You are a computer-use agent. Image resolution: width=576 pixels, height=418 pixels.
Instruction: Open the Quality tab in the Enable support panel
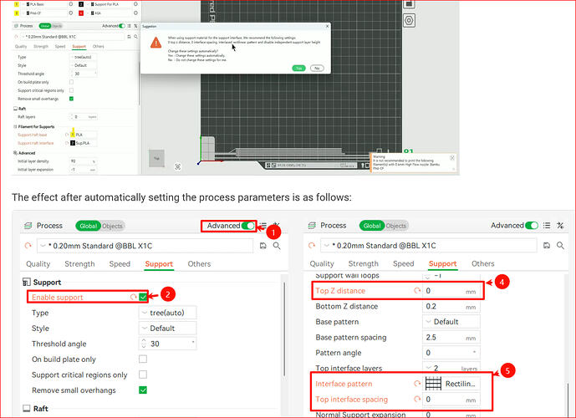point(38,263)
